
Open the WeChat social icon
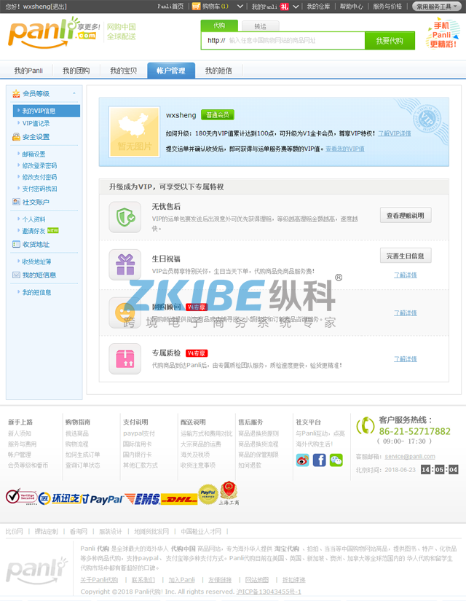[336, 460]
